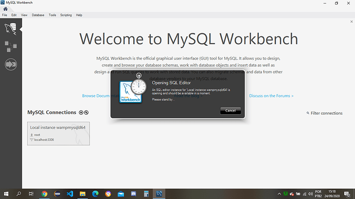Open the File menu
Screen dimensions: 355x199
5,15
